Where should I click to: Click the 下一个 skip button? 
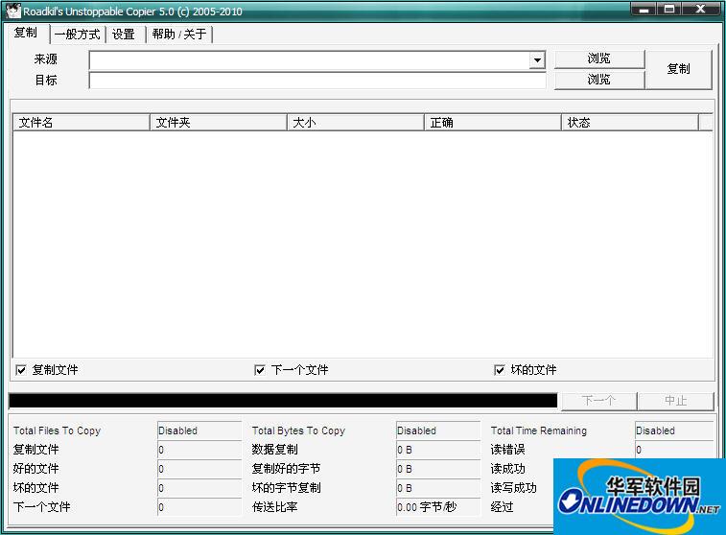click(599, 401)
